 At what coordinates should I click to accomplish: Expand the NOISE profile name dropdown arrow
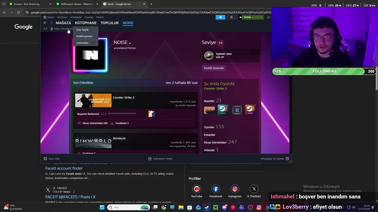click(x=130, y=43)
